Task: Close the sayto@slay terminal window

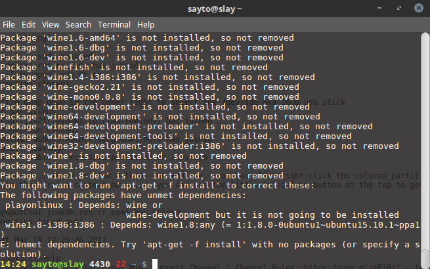Action: tap(419, 8)
